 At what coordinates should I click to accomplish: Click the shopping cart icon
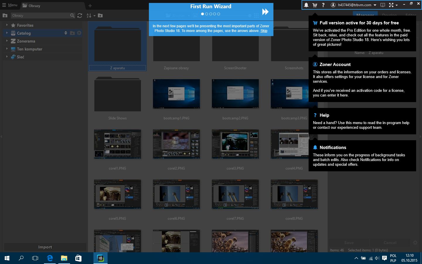315,5
